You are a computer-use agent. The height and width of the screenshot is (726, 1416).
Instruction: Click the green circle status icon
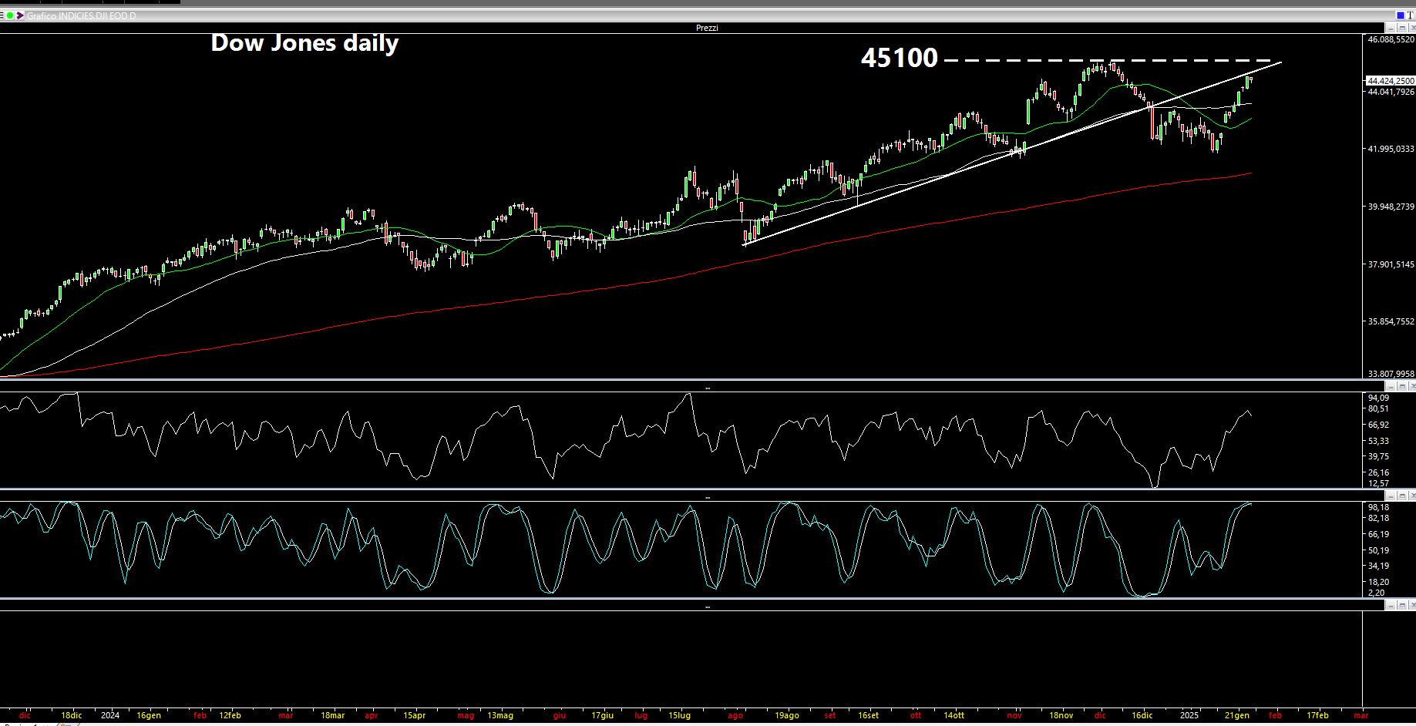tap(10, 15)
